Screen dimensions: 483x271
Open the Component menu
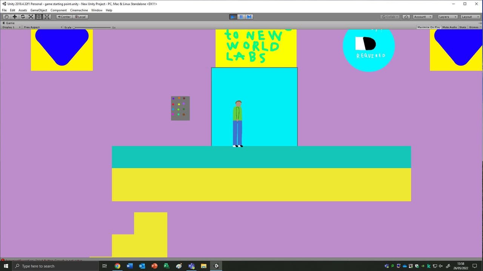click(x=58, y=10)
